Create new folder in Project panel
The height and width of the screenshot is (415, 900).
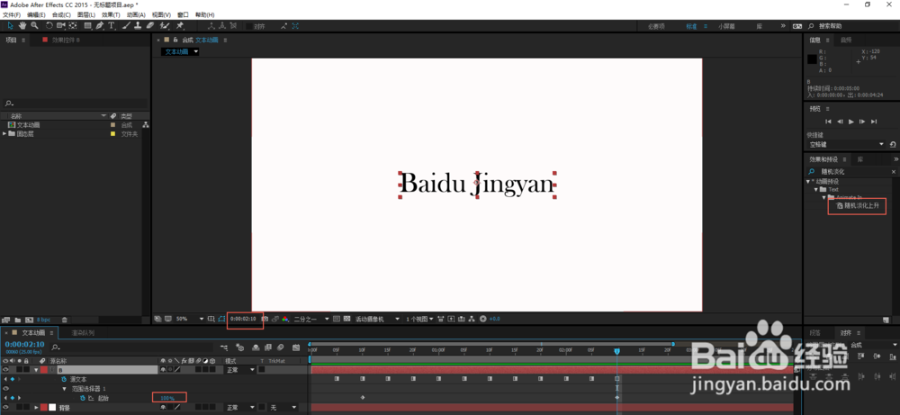pos(18,320)
